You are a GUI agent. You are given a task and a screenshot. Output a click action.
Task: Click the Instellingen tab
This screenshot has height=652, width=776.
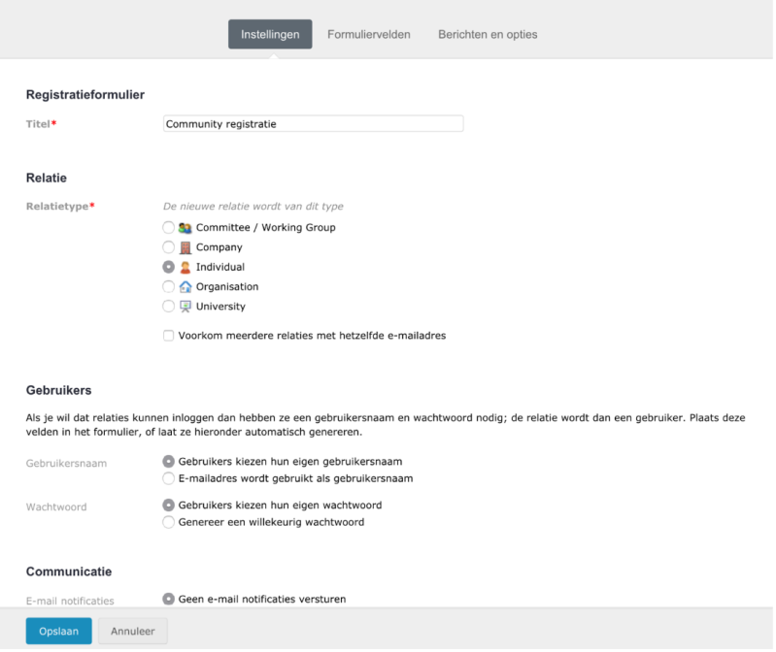click(x=270, y=34)
